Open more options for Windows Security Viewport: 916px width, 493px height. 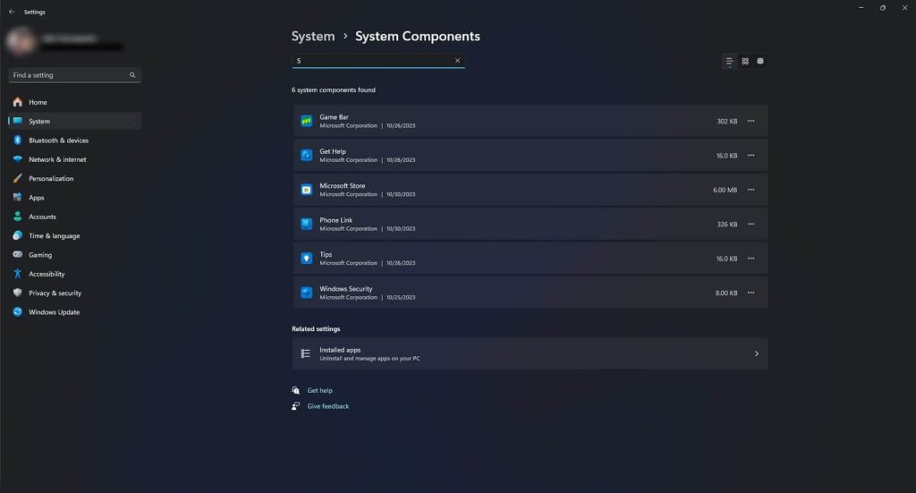pos(751,293)
